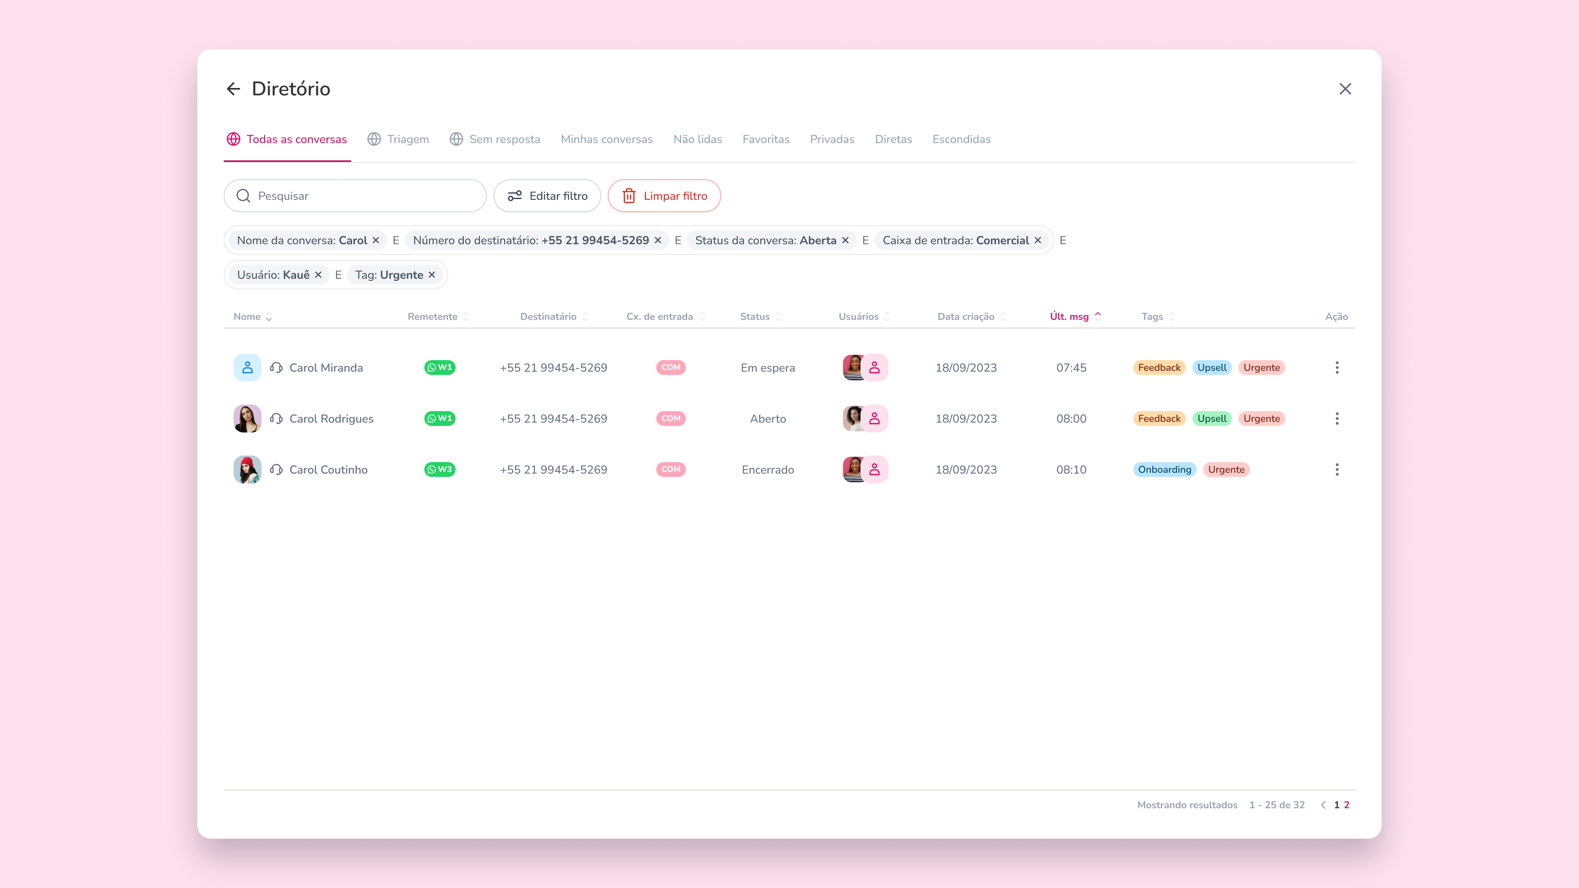1579x888 pixels.
Task: Remove the 'Nome da conversa: Carol' filter chip
Action: [x=376, y=240]
